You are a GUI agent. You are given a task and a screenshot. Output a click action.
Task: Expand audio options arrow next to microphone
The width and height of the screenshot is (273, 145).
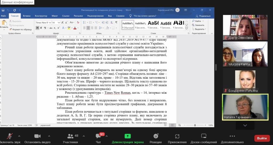[19, 136]
